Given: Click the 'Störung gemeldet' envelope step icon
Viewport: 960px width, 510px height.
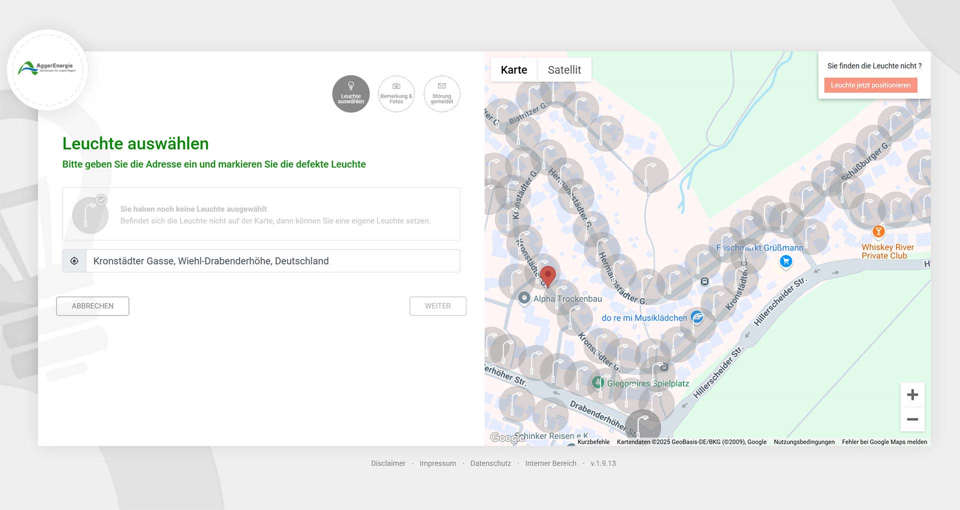Looking at the screenshot, I should (441, 94).
